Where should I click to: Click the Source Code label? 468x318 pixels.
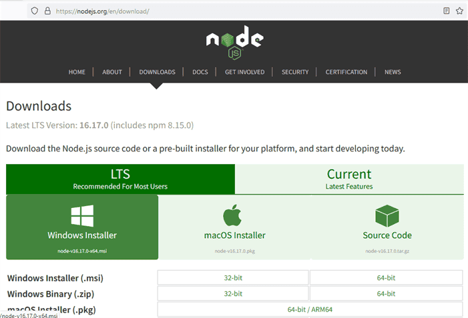(x=387, y=235)
